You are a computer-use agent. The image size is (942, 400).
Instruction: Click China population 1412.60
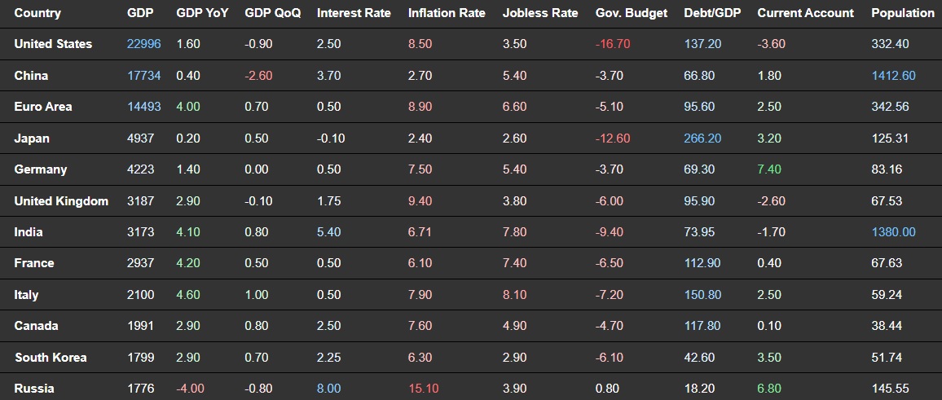pos(894,76)
